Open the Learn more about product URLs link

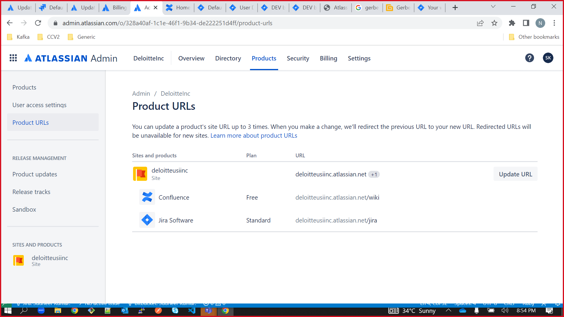coord(254,135)
